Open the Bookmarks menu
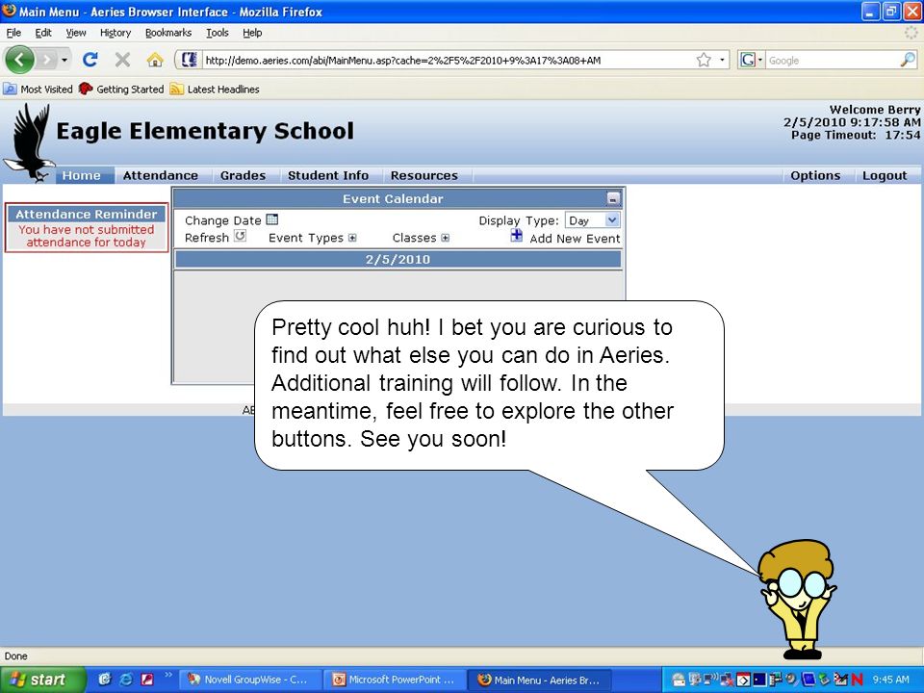 168,33
